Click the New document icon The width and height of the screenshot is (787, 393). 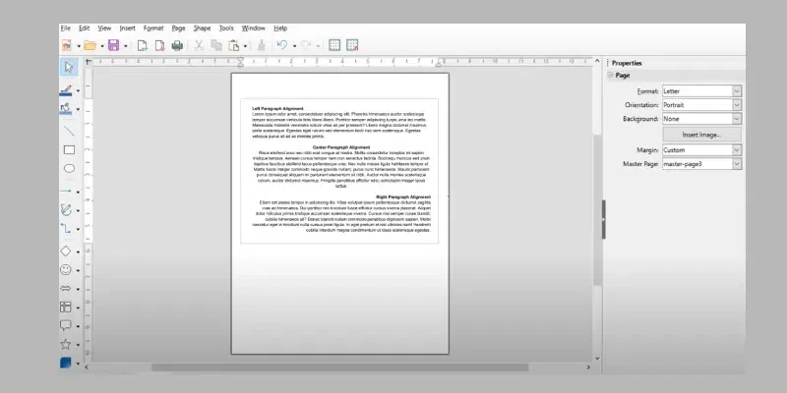coord(67,45)
